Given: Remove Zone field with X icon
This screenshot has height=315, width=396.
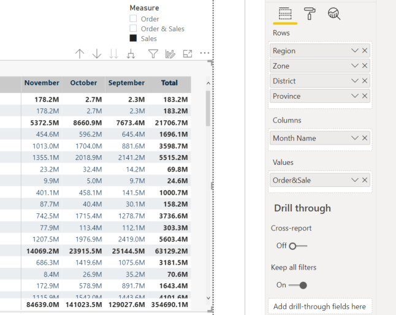Looking at the screenshot, I should click(x=365, y=66).
